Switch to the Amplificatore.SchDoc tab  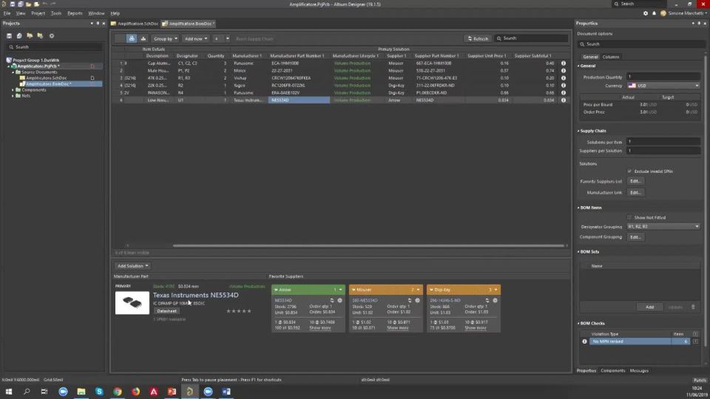(x=135, y=24)
